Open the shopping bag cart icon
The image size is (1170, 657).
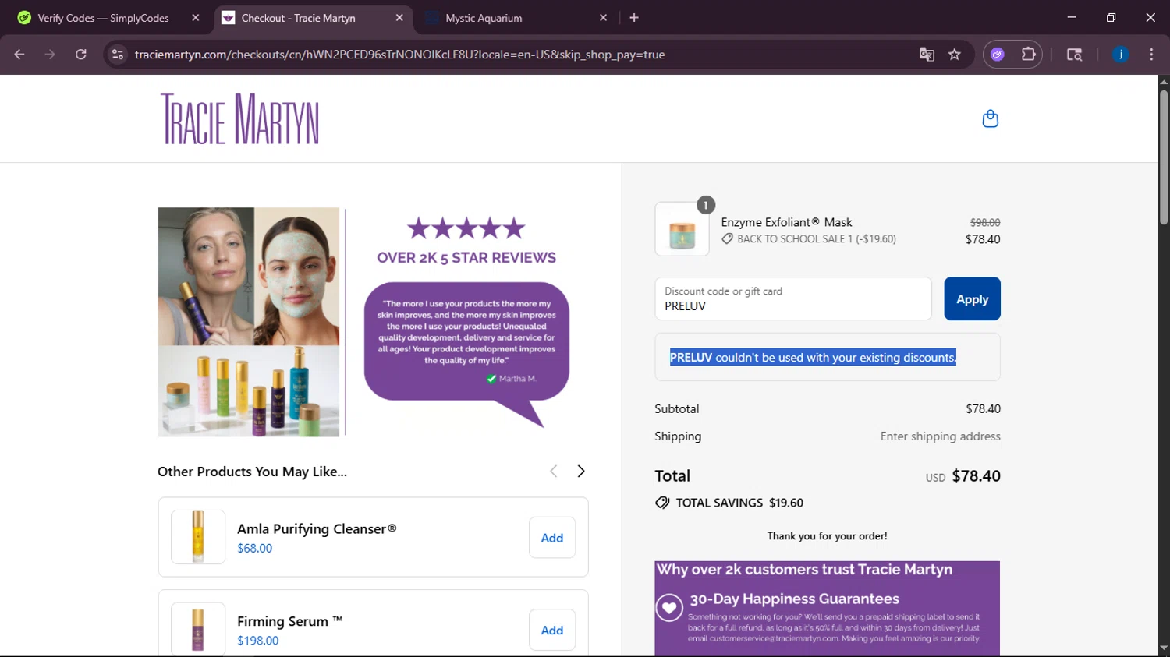pyautogui.click(x=991, y=118)
